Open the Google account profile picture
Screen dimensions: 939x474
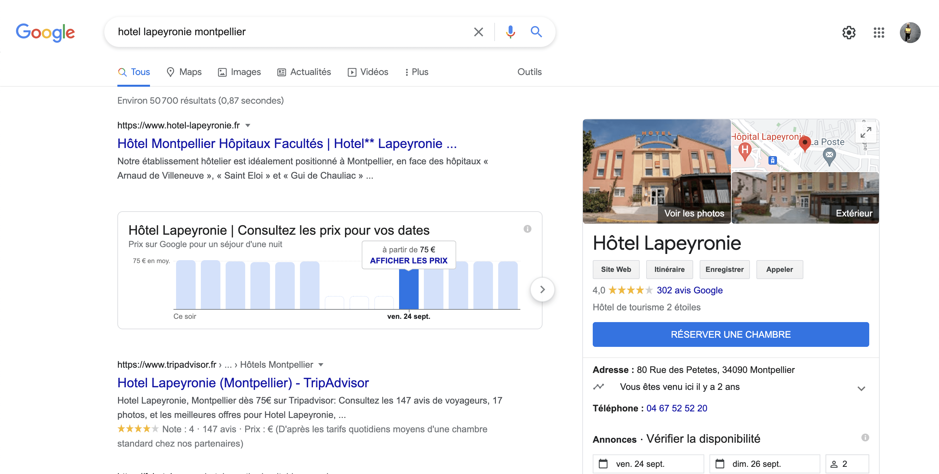(910, 33)
